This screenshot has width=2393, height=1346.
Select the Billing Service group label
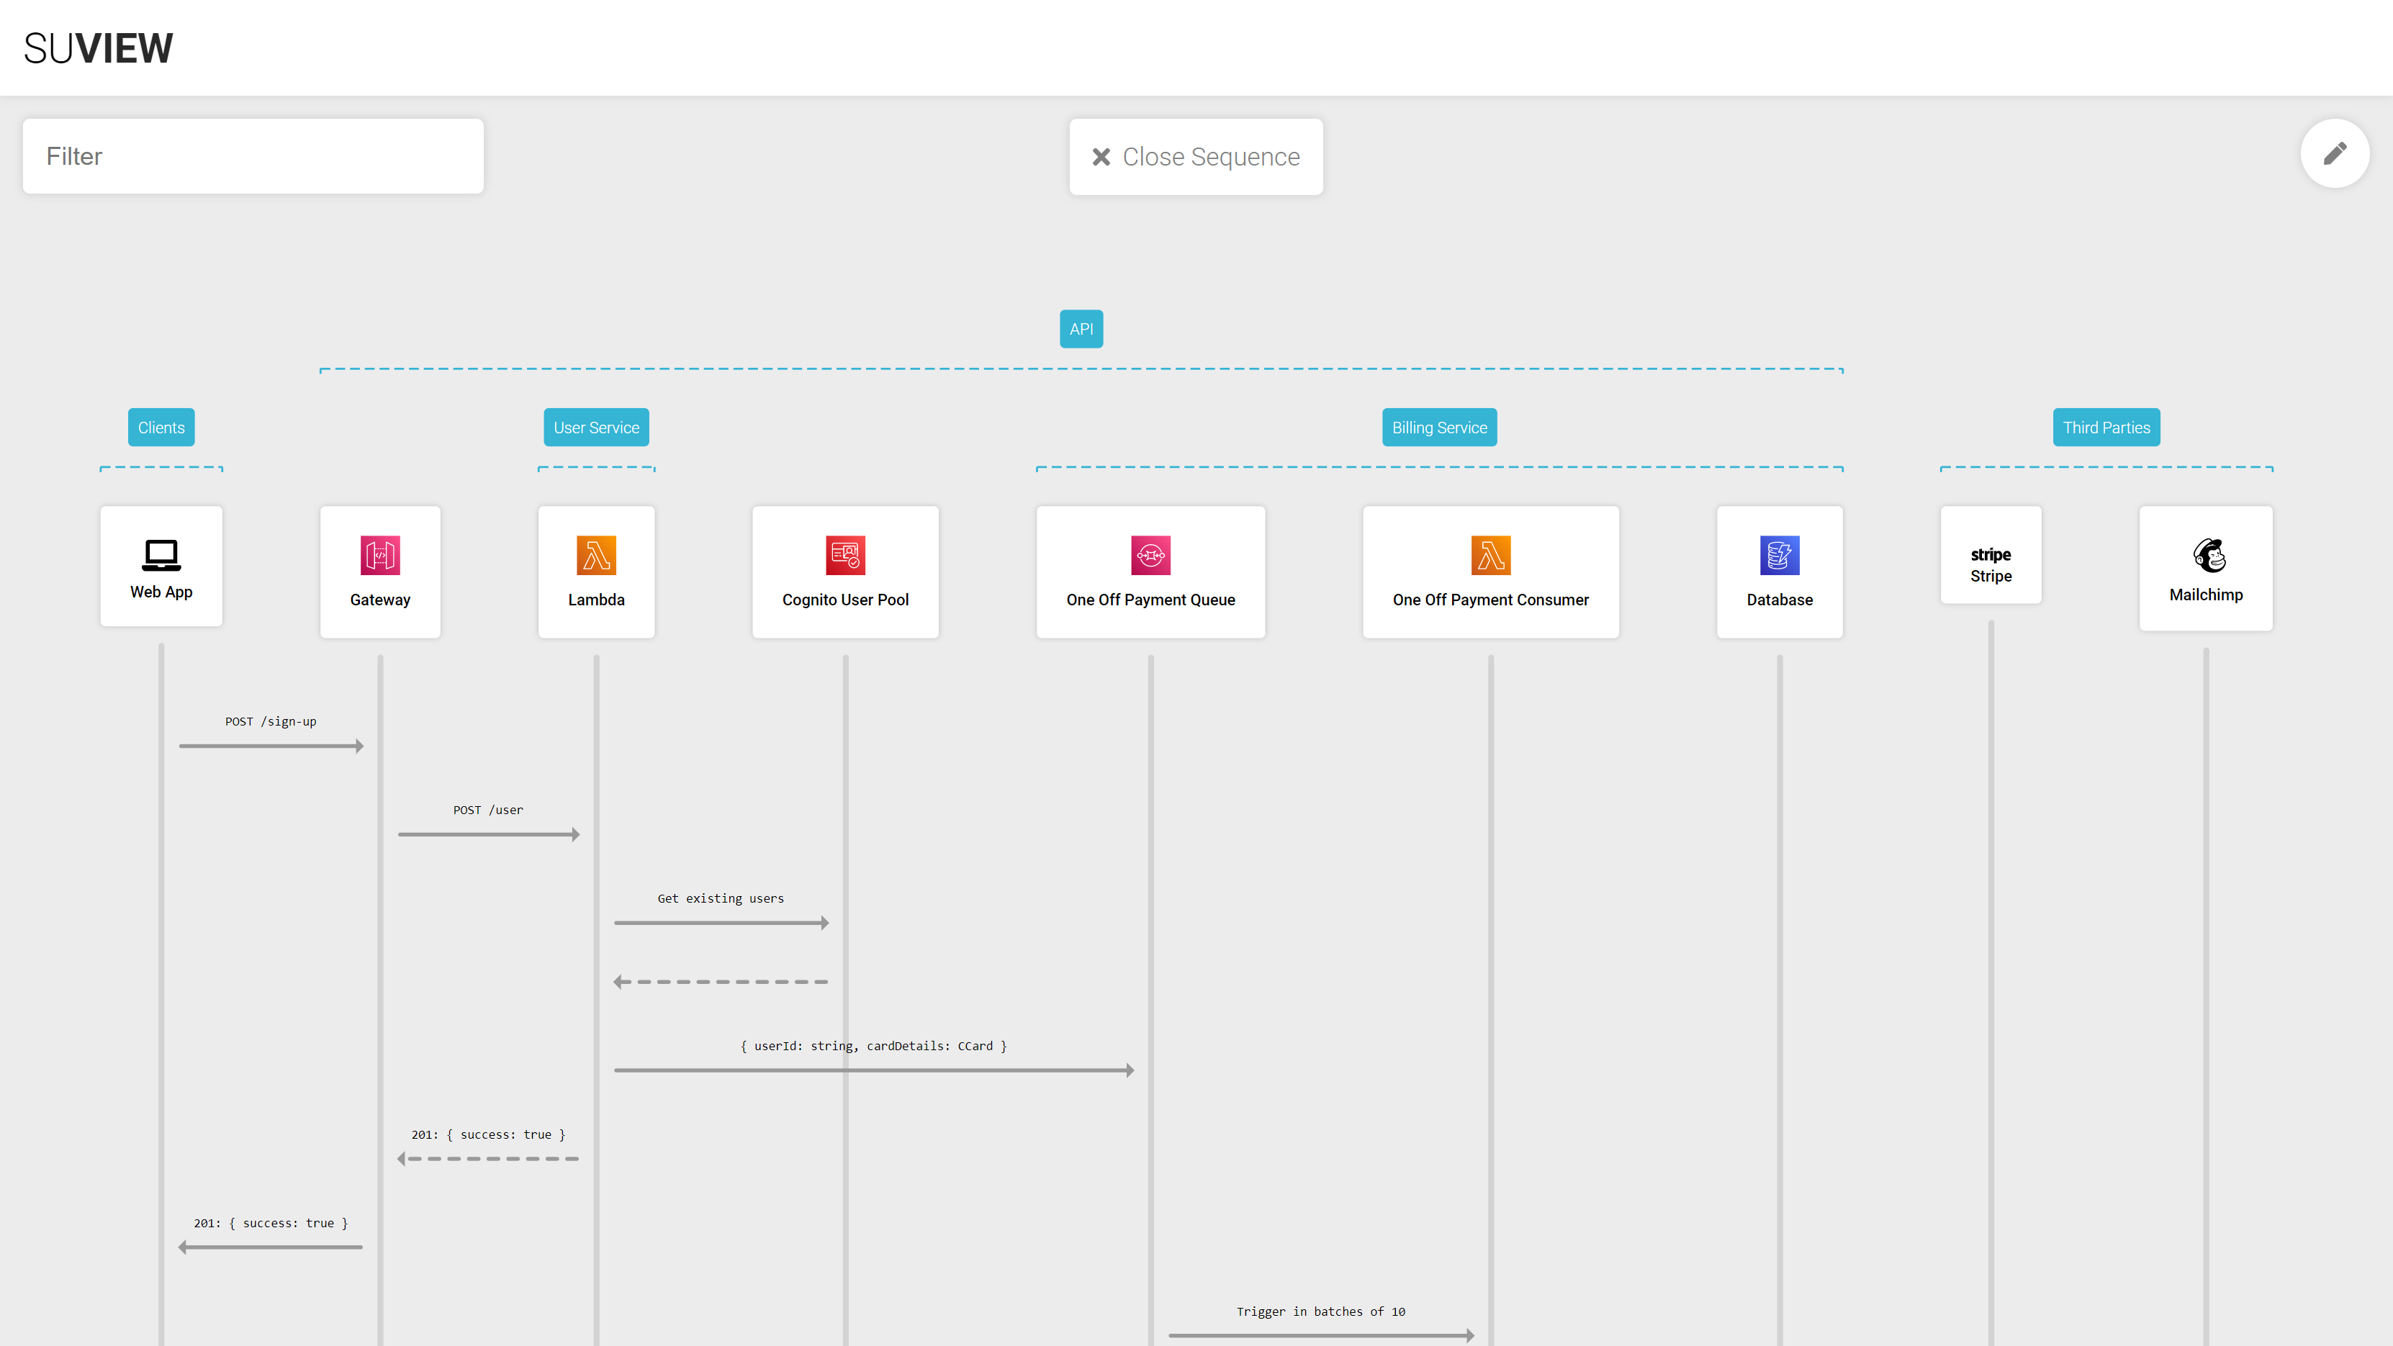(x=1439, y=428)
